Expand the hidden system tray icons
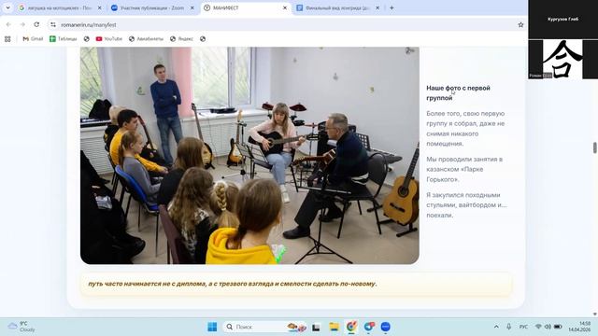598x336 pixels. point(496,327)
